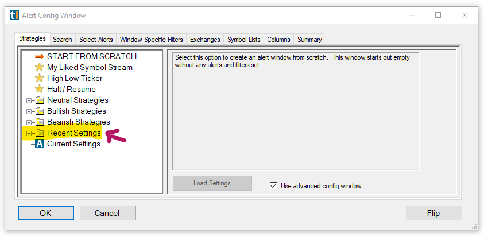Expand the Bullish Strategies tree node

point(29,111)
